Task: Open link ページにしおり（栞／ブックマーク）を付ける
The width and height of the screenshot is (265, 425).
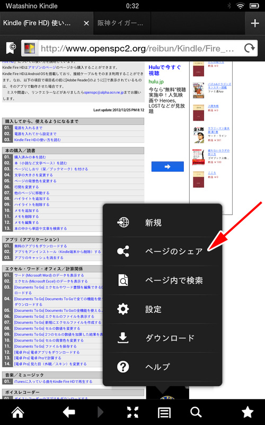Action: coord(51,169)
